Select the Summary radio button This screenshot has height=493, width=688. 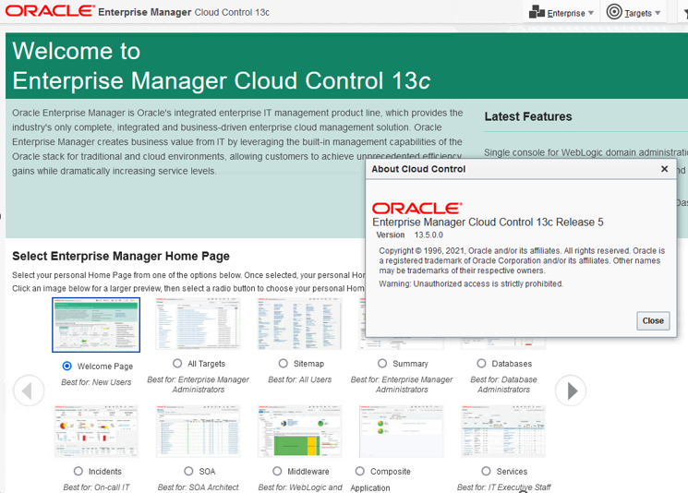[x=382, y=363]
